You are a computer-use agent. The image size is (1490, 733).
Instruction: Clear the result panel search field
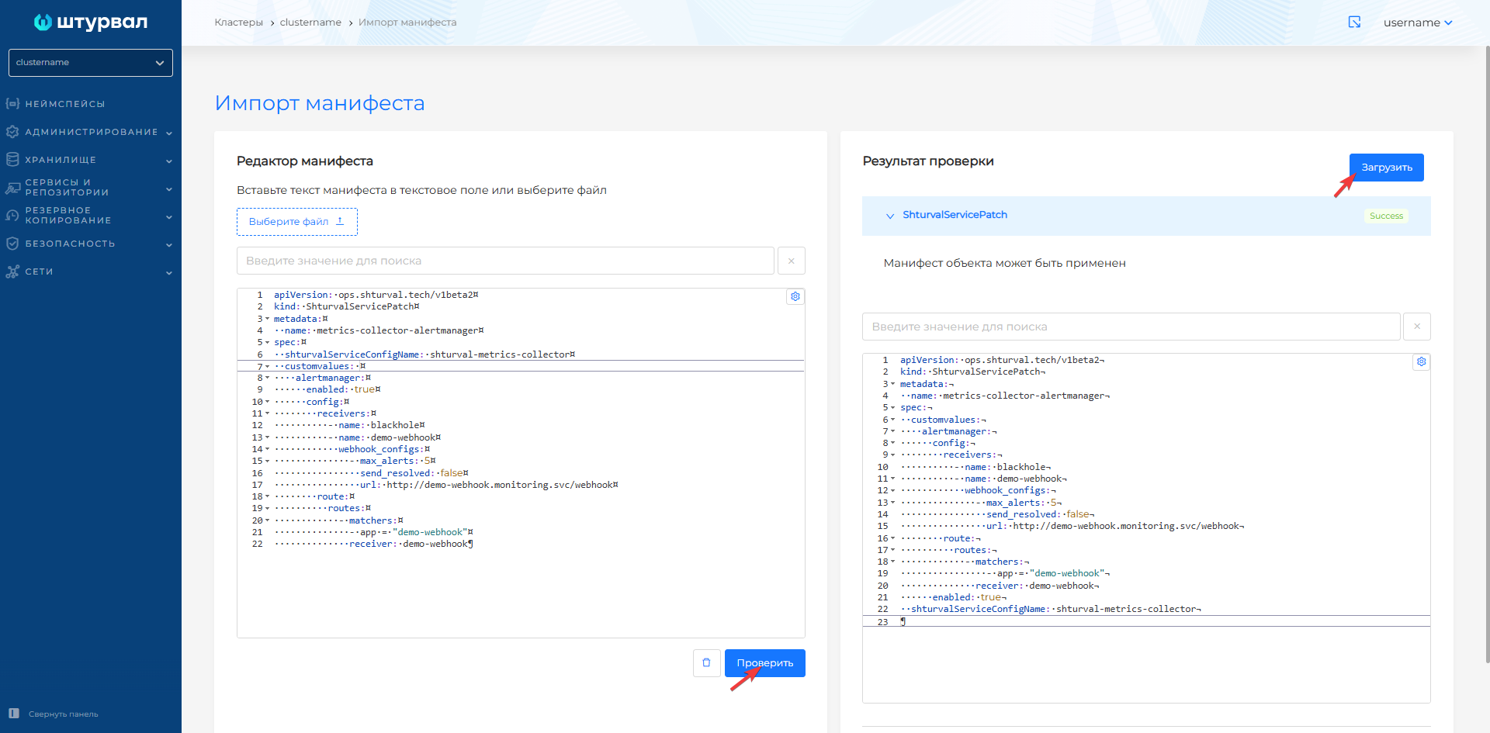(1416, 327)
